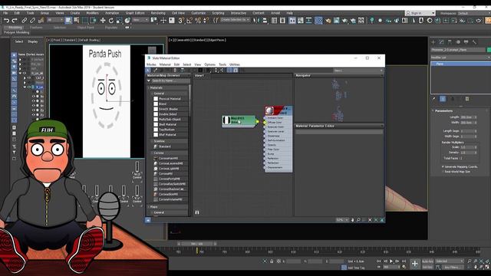Select Multi/Sub-Object material in browser
Screen dimensions: 491x276
point(170,120)
